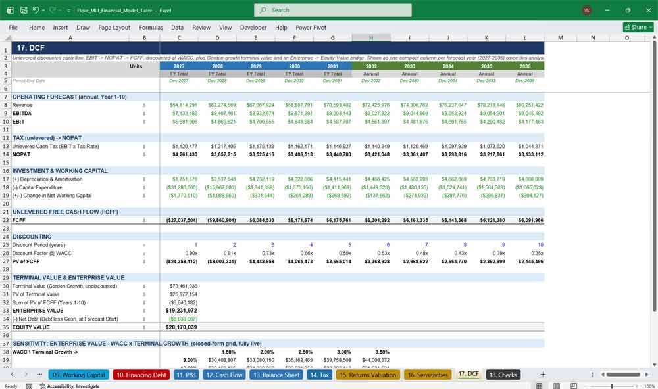The image size is (658, 389).
Task: Open the 14. Tax sheet tab
Action: pyautogui.click(x=320, y=375)
